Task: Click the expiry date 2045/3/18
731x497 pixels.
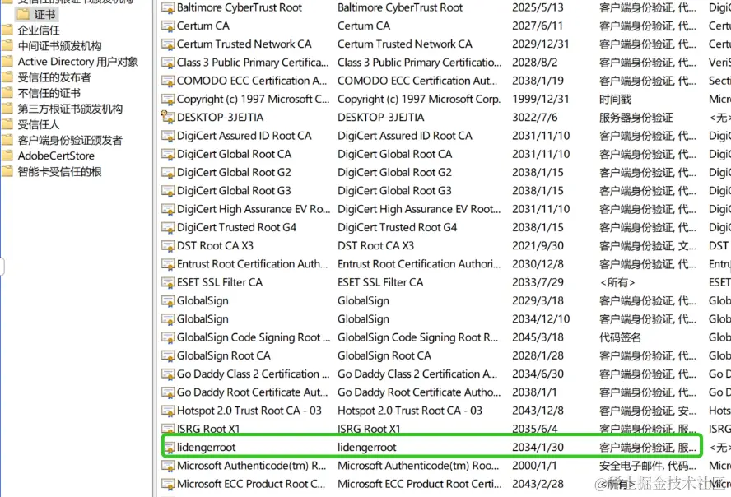Action: 538,337
